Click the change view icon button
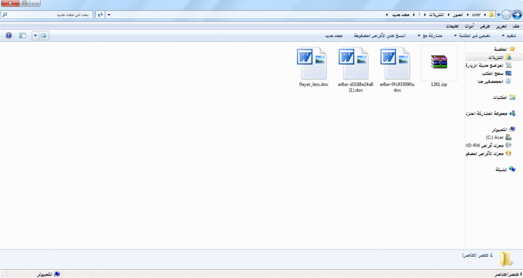This screenshot has height=278, width=523. (43, 36)
